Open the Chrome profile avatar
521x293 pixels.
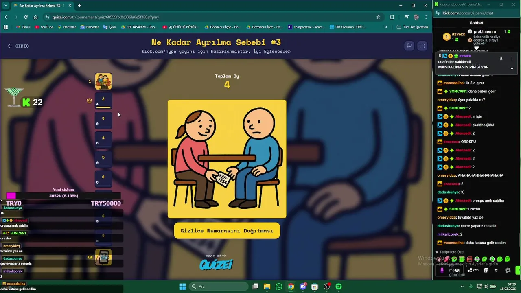coord(416,17)
